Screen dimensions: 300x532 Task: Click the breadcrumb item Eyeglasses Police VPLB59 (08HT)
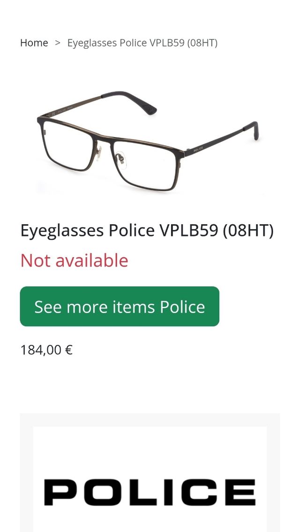tap(142, 43)
